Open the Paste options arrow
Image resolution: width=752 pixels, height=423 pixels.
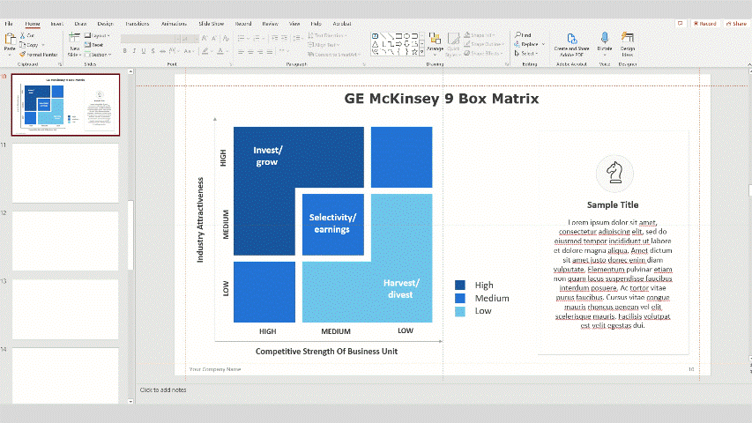click(10, 55)
